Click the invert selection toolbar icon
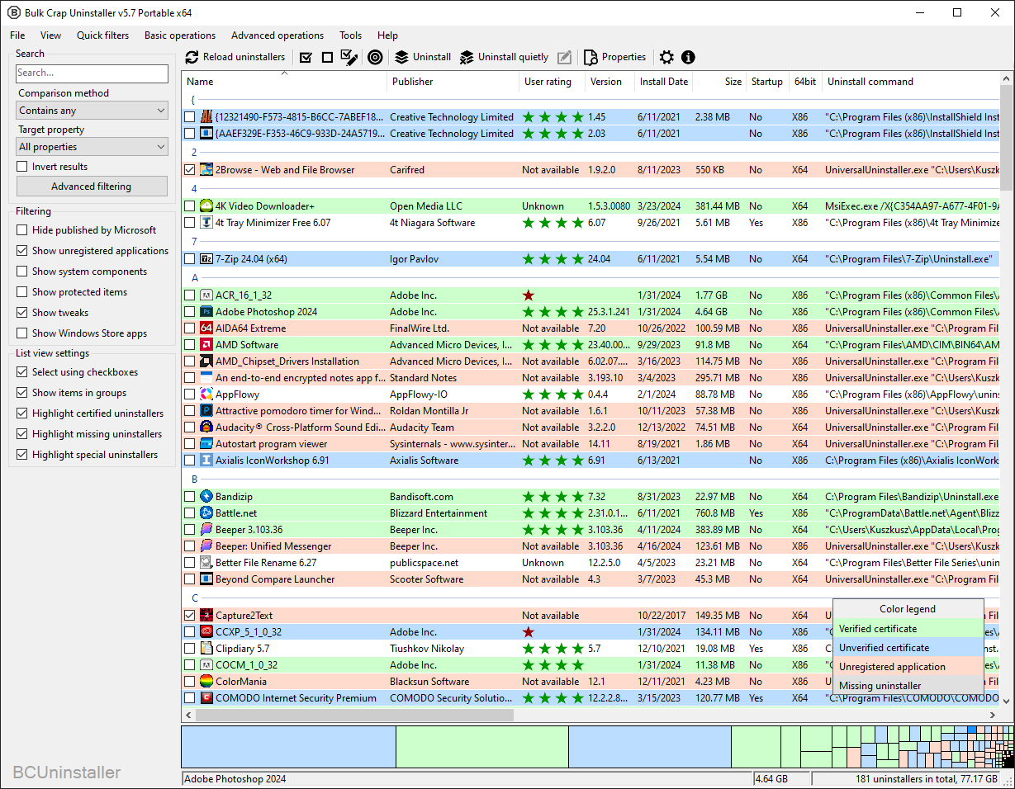The height and width of the screenshot is (789, 1015). pos(349,58)
